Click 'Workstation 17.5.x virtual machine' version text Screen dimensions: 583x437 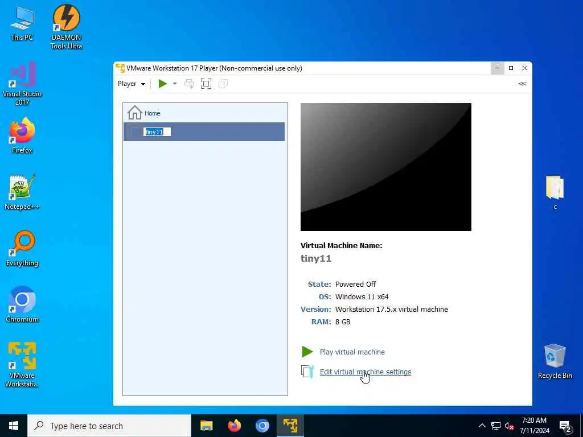(x=392, y=309)
